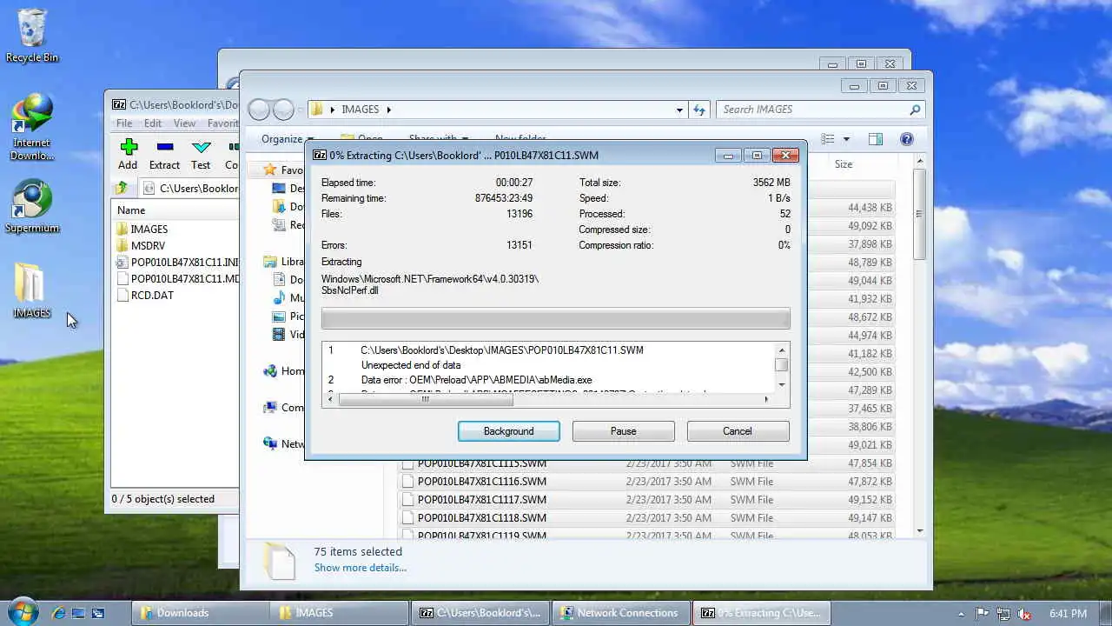
Task: Click the horizontal scrollbar thumb in error log
Action: (x=425, y=400)
